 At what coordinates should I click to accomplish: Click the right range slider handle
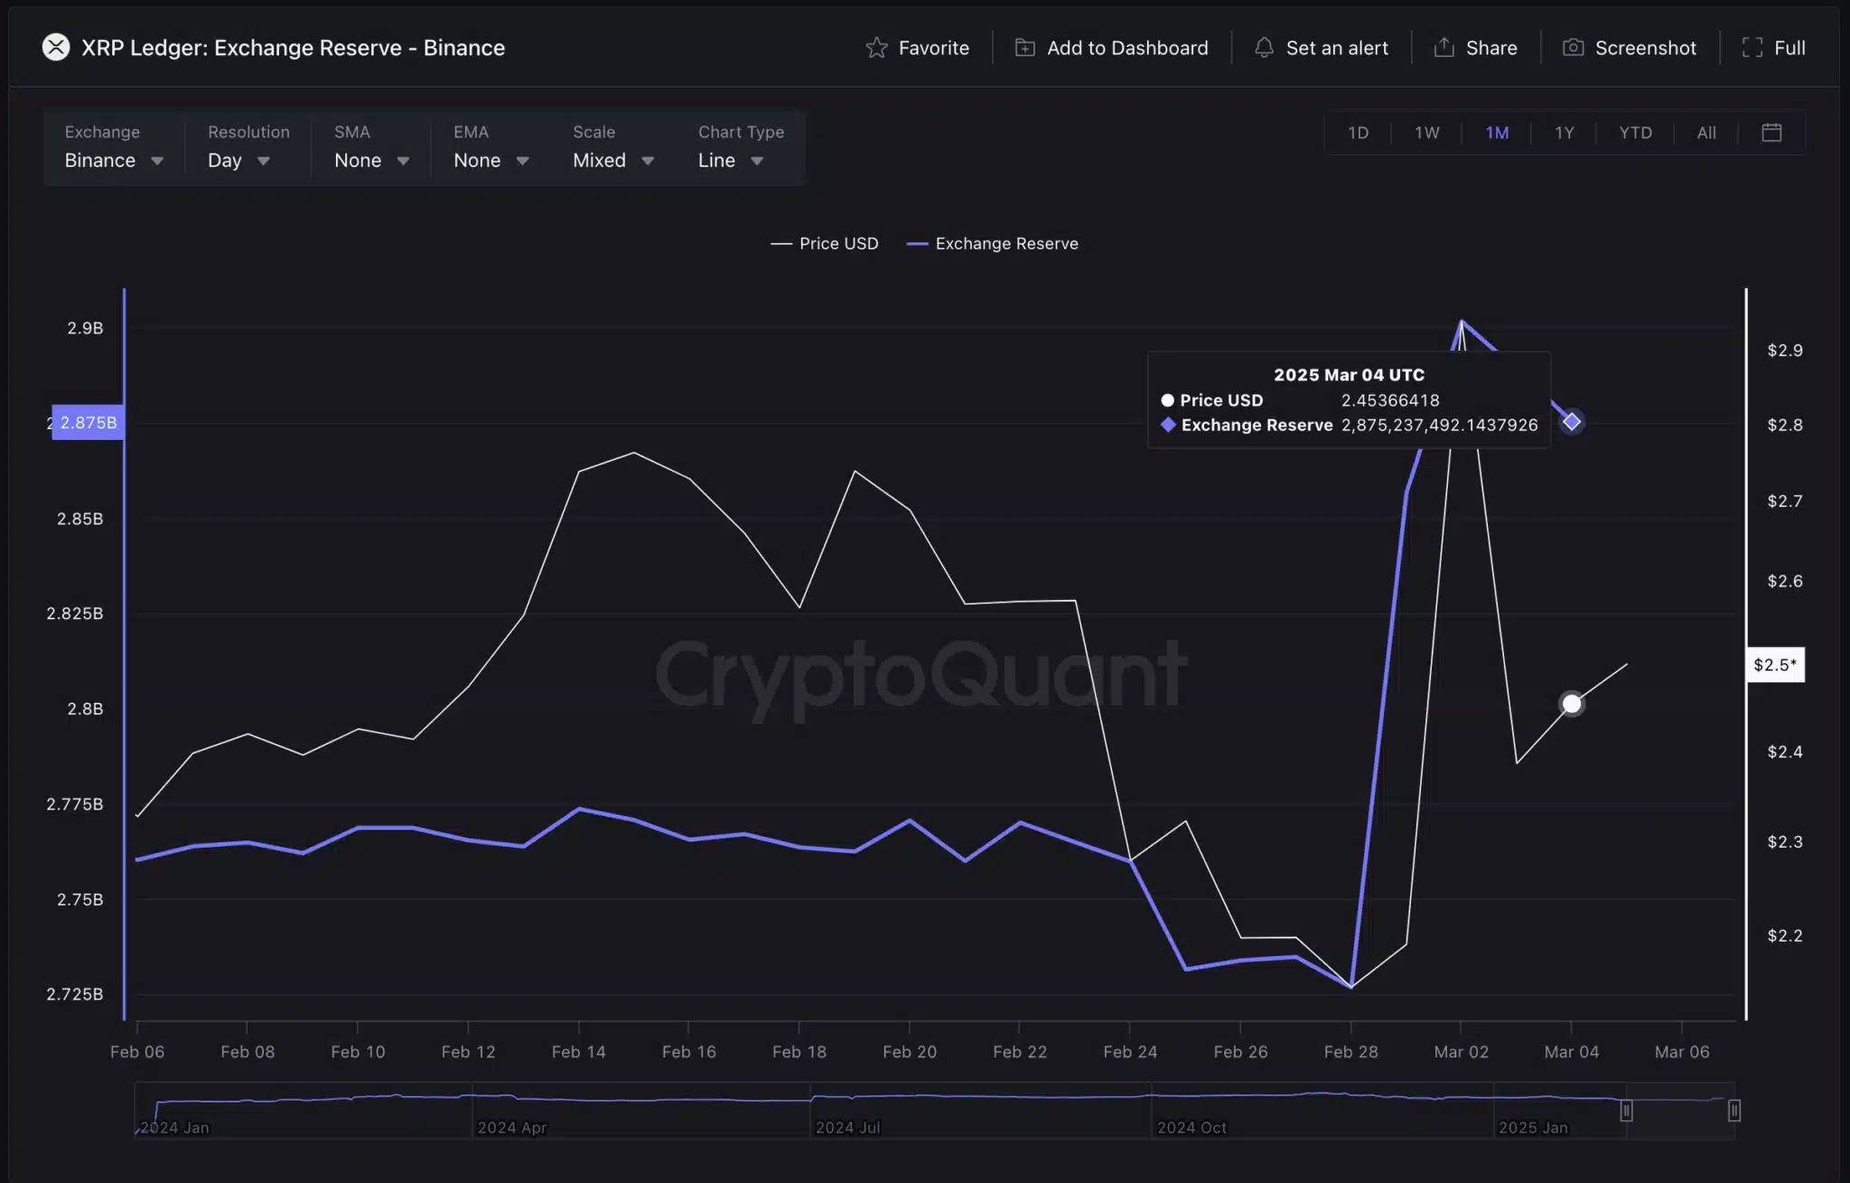tap(1734, 1111)
